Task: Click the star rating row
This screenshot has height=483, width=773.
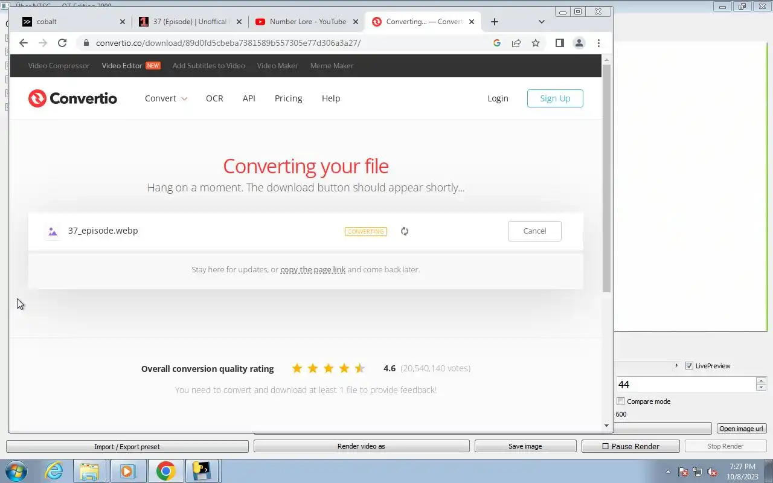Action: point(329,368)
